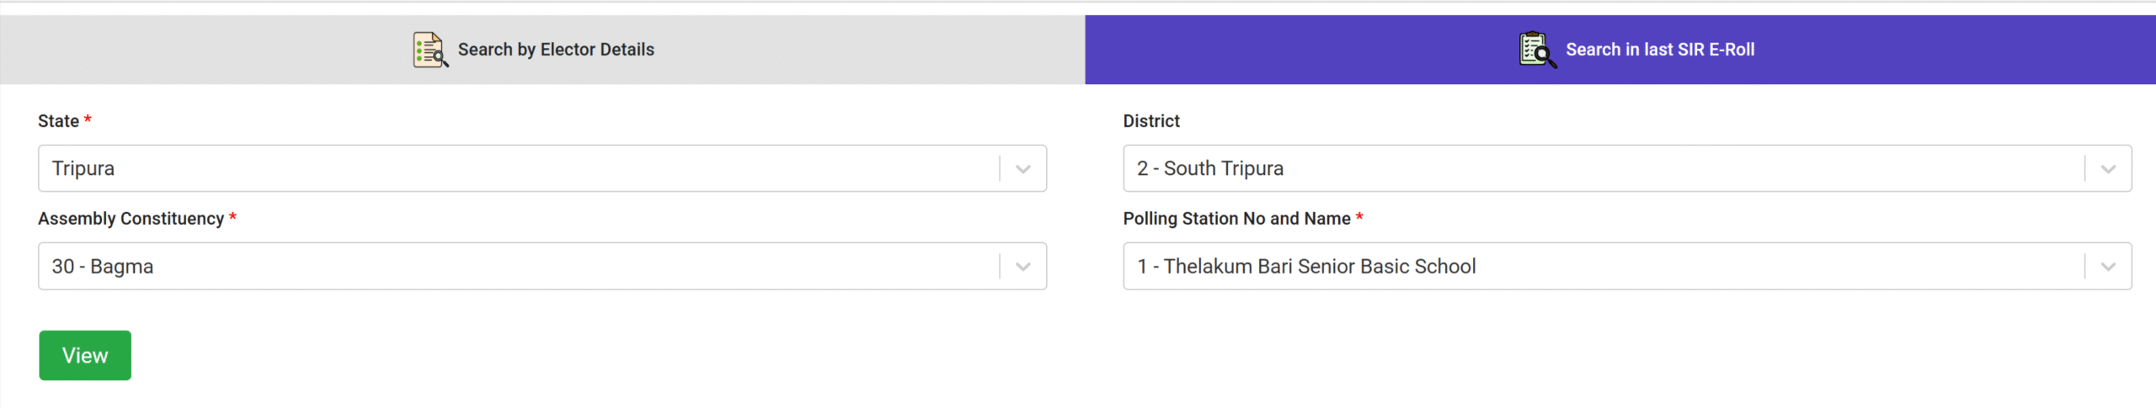This screenshot has height=408, width=2156.
Task: Expand the Assembly Constituency chevron arrow
Action: coord(1023,267)
